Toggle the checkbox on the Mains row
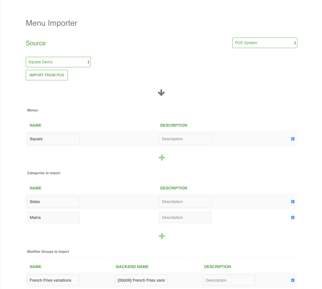This screenshot has width=322, height=289. point(293,217)
